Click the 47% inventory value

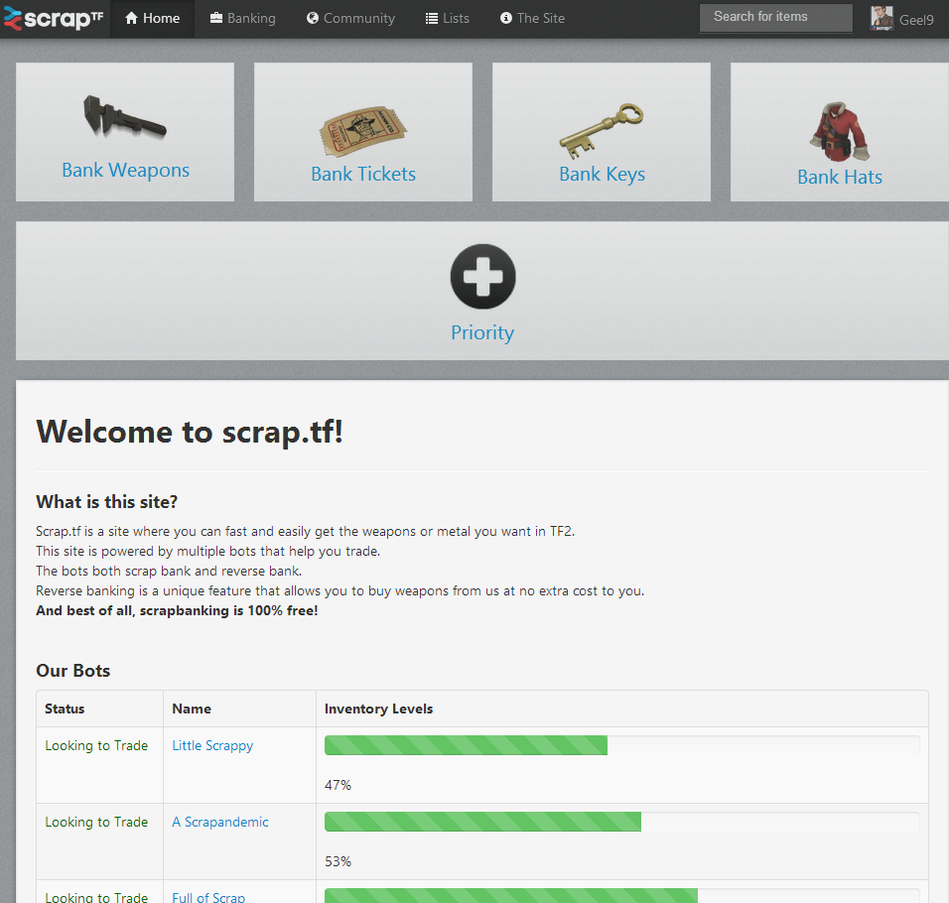point(338,785)
